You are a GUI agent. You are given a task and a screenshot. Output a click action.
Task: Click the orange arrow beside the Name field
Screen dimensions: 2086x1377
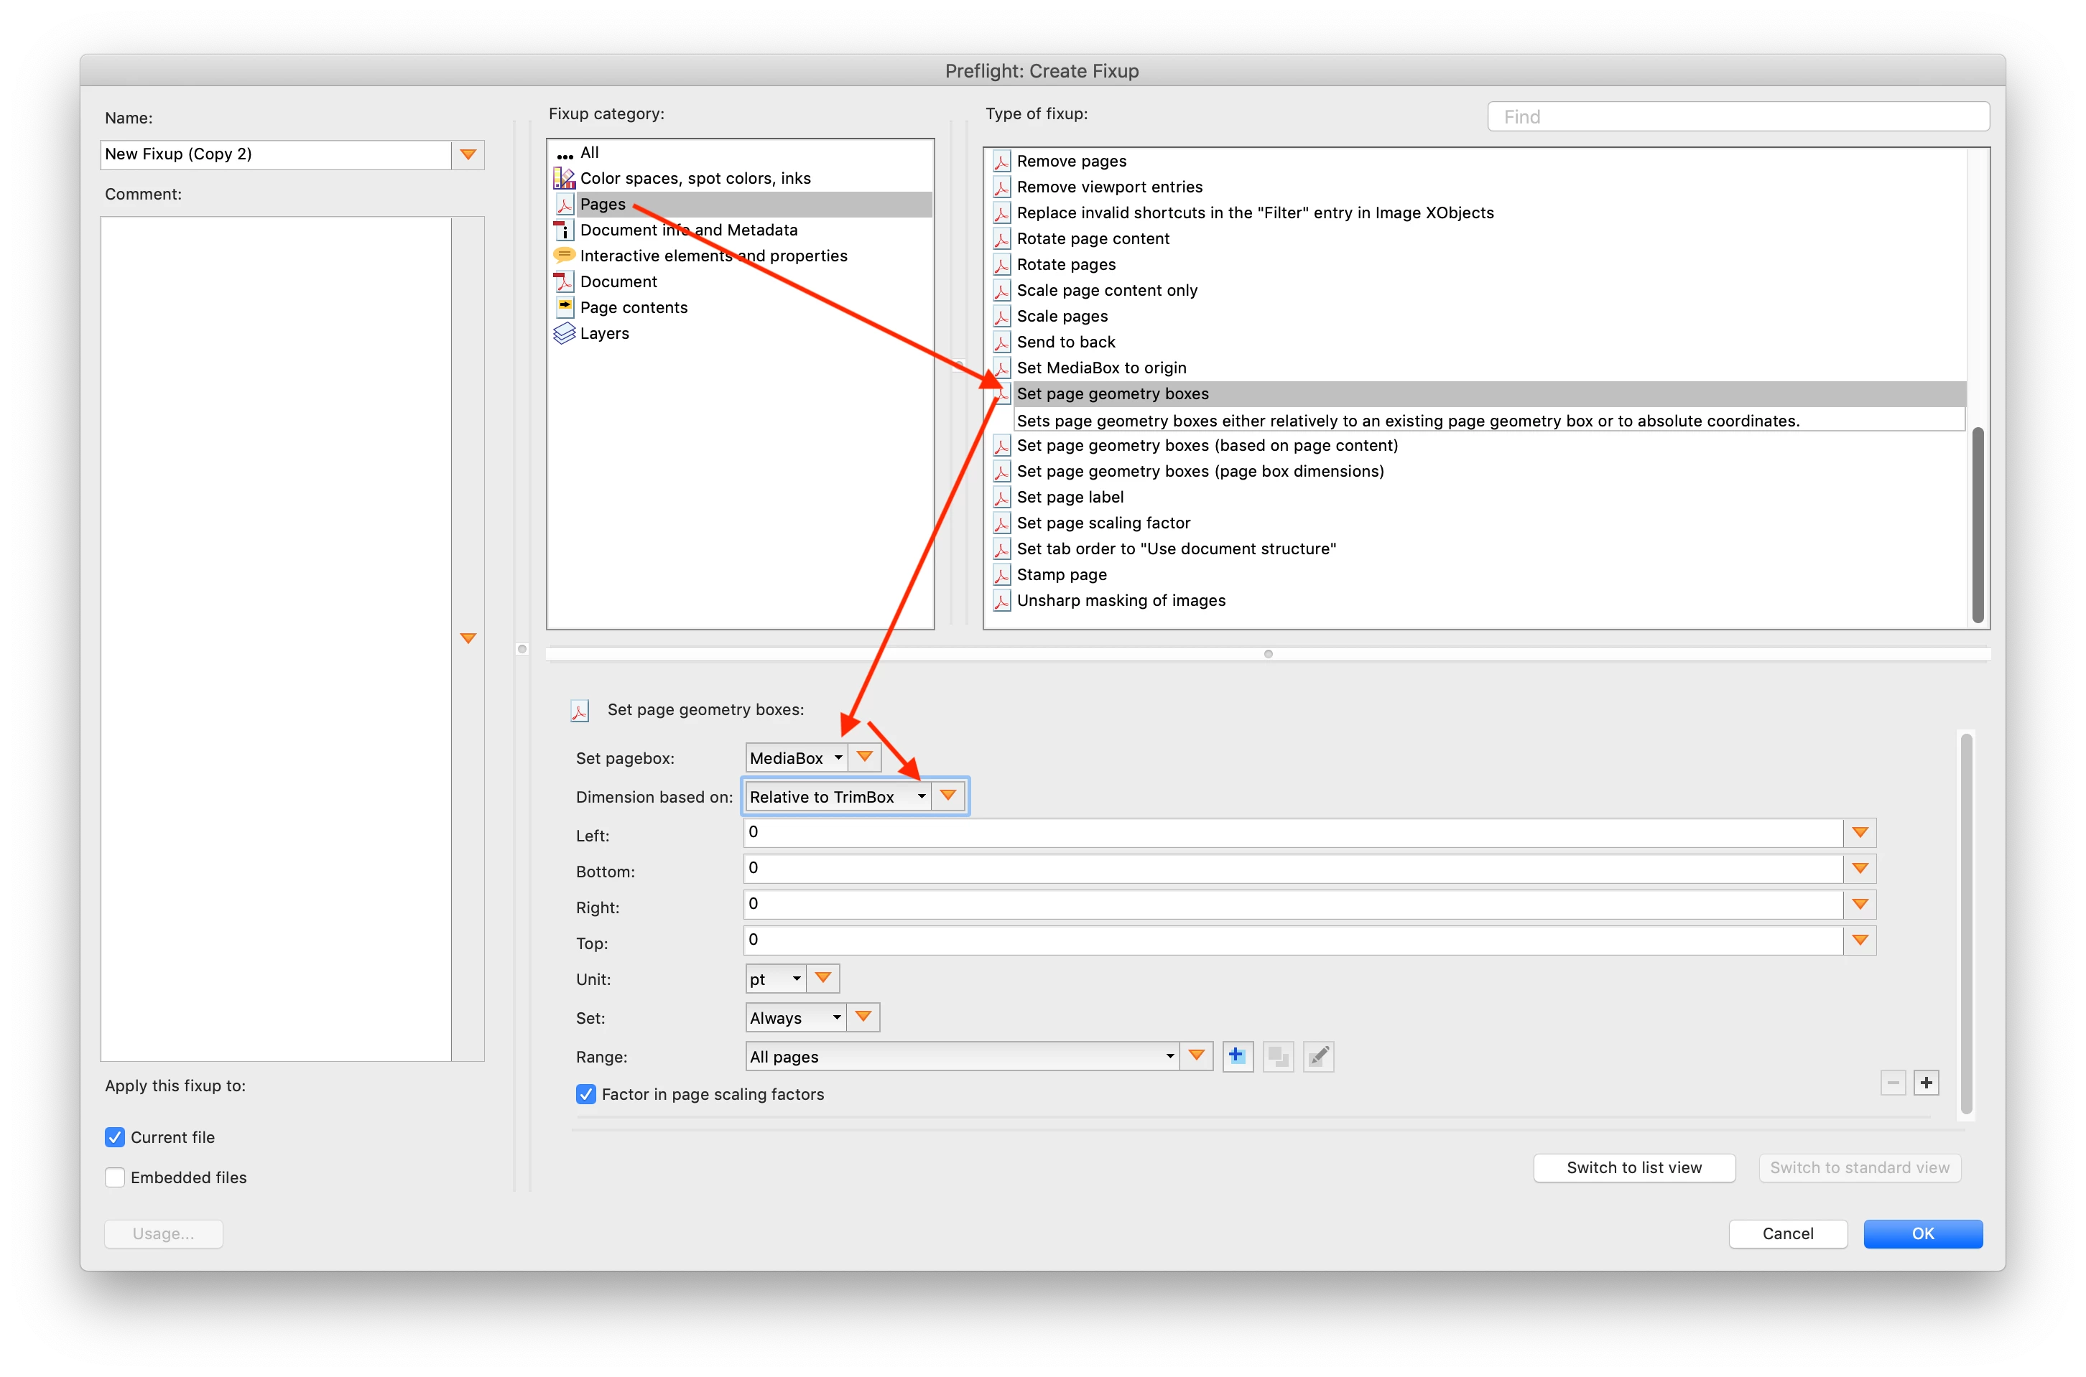(468, 154)
